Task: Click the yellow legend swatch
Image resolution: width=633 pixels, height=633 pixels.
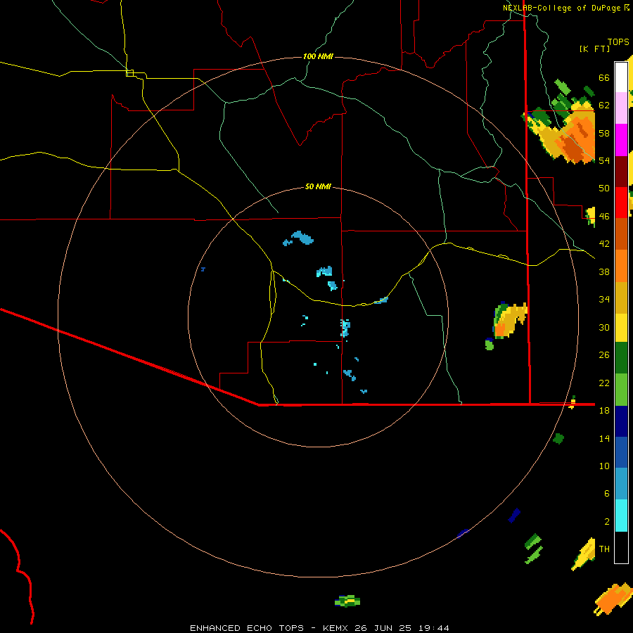Action: (x=621, y=328)
